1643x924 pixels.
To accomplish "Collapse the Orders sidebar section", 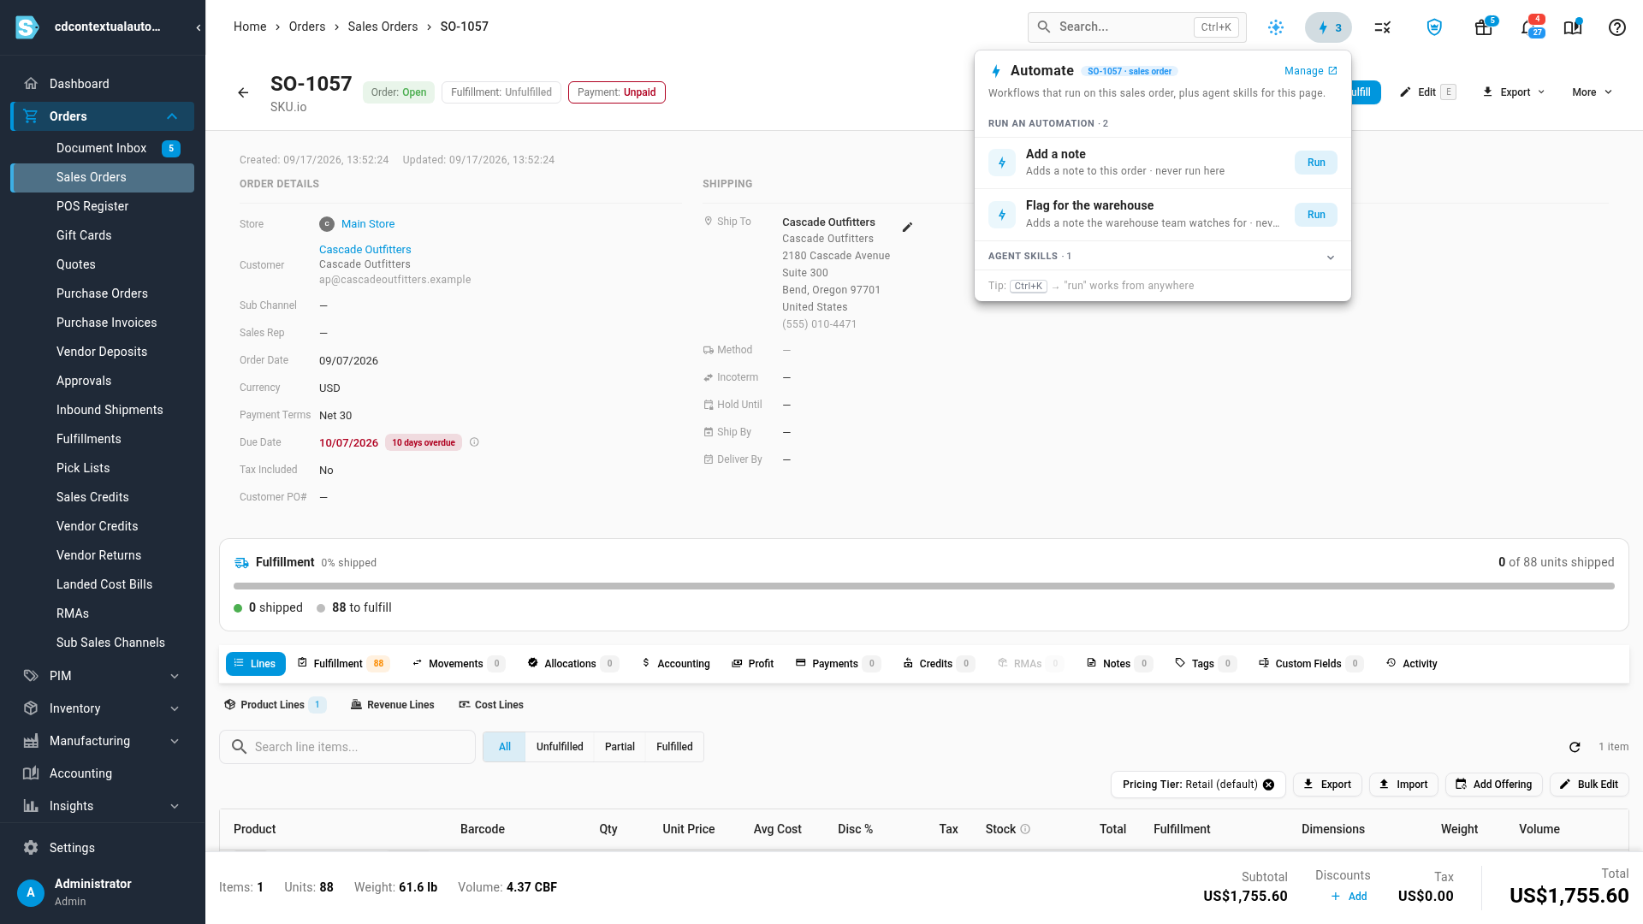I will click(172, 116).
